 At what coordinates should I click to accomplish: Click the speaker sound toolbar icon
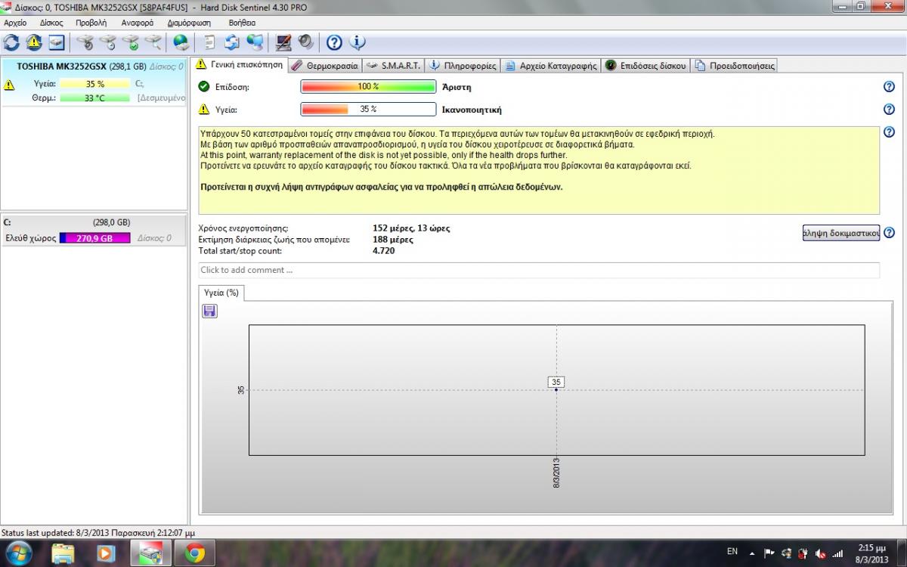click(x=305, y=42)
